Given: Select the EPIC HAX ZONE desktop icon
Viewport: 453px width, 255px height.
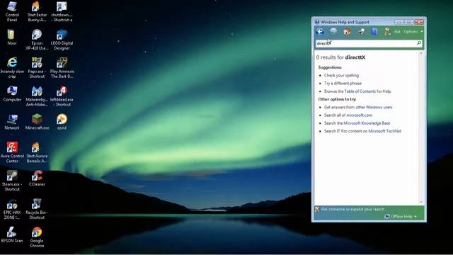Looking at the screenshot, I should (12, 210).
